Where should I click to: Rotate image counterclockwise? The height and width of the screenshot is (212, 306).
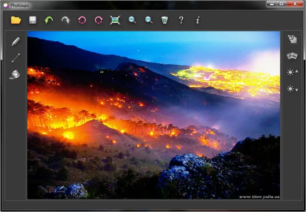[82, 20]
